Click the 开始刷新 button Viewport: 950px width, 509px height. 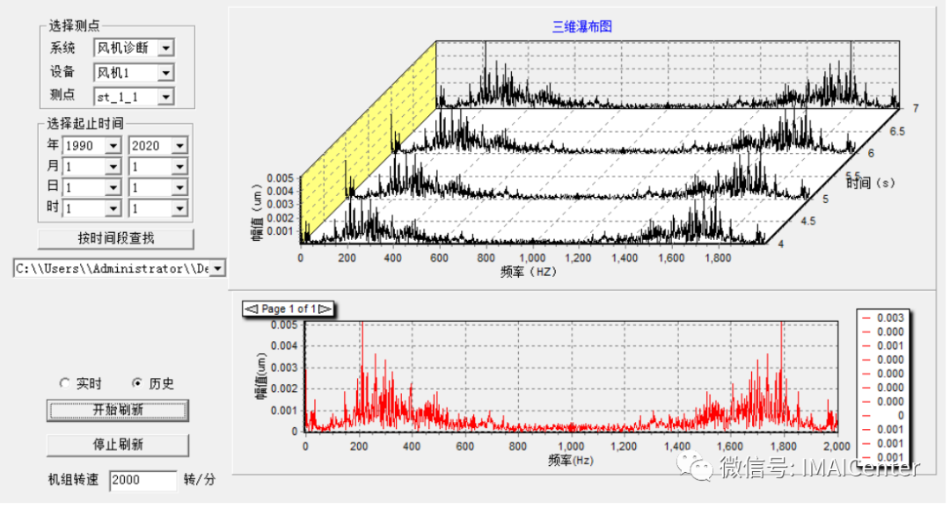[117, 410]
